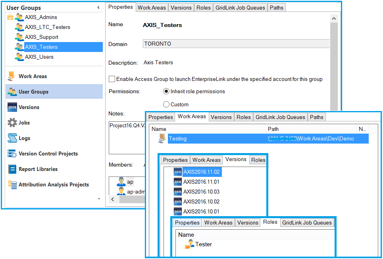Click the AXIS2016.11.01 version icon
Viewport: 383px width, 259px height.
click(177, 182)
